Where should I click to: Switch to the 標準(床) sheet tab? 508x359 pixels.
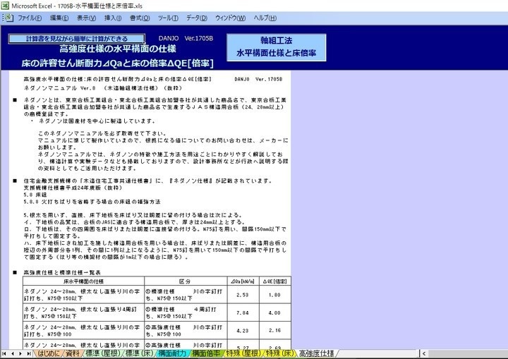tap(139, 353)
